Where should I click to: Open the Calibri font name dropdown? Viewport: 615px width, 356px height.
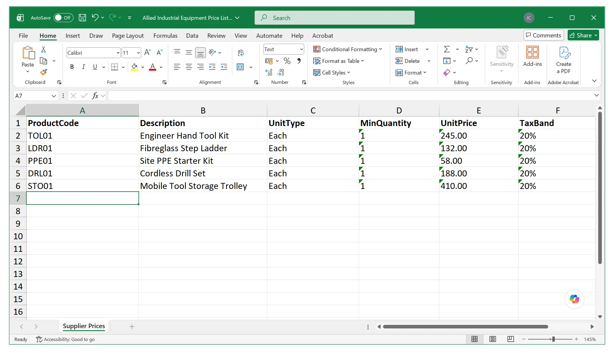tap(118, 53)
